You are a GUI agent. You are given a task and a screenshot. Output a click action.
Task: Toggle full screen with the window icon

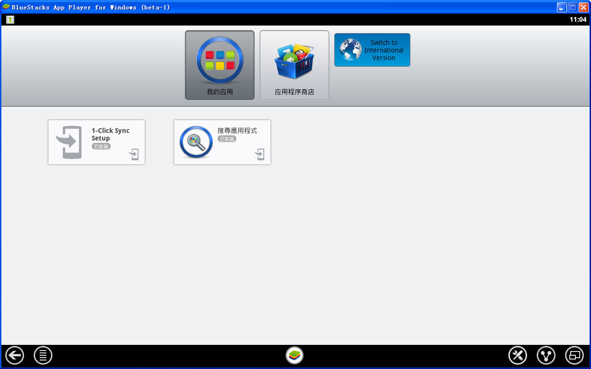[574, 355]
